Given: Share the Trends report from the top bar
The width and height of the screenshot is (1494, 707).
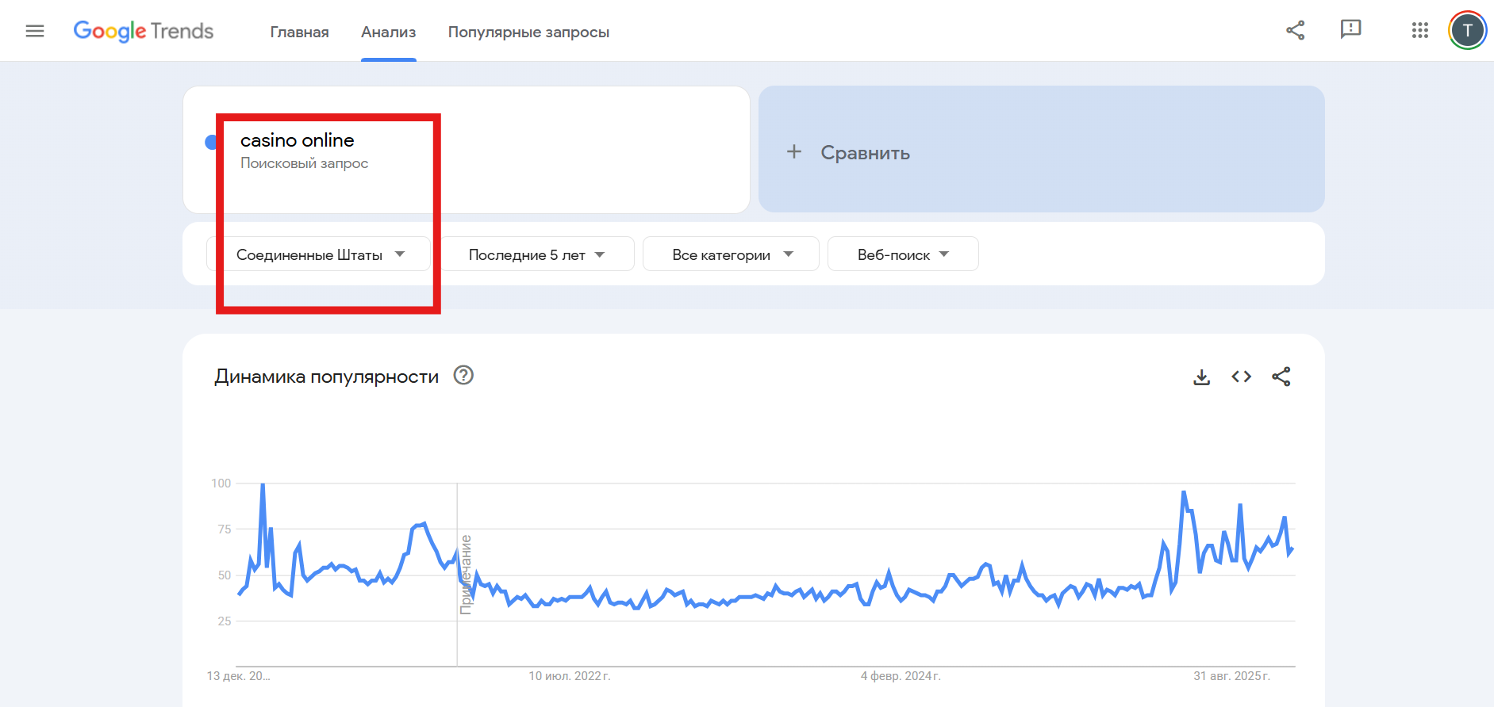Looking at the screenshot, I should coord(1295,29).
